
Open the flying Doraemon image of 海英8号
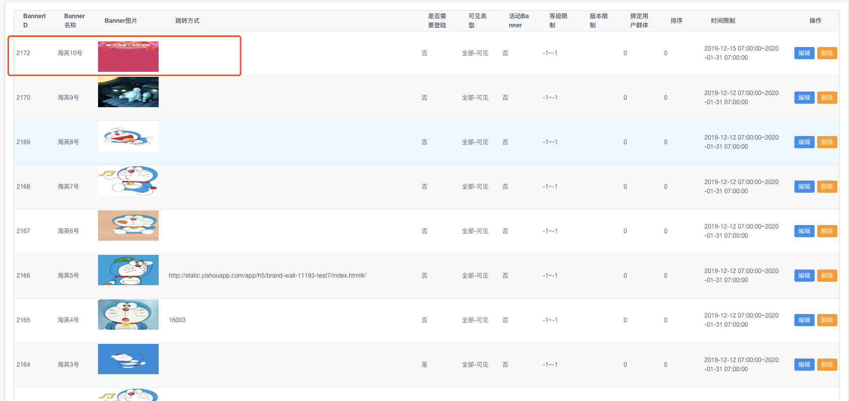(x=128, y=137)
